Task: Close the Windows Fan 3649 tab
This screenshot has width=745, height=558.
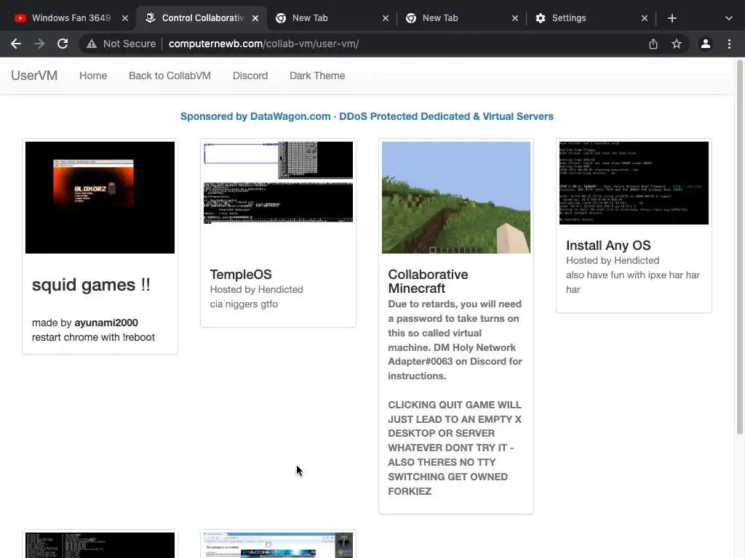Action: pyautogui.click(x=125, y=18)
